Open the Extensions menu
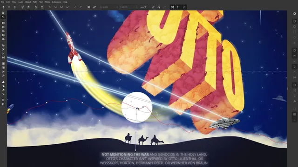 pos(57,2)
